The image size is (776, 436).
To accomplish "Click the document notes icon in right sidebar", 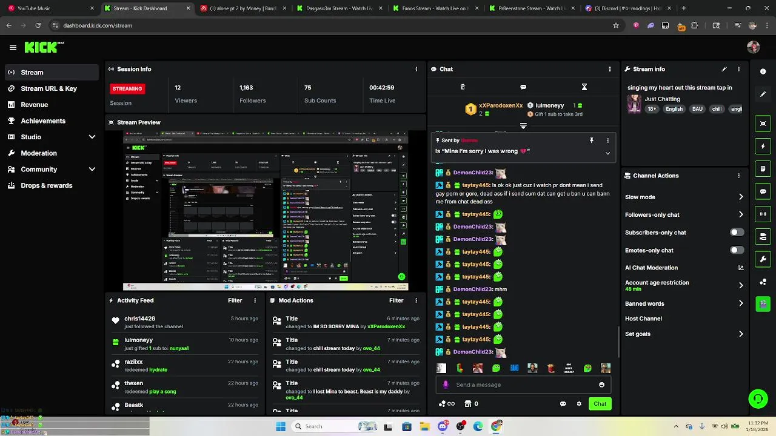I will point(763,169).
